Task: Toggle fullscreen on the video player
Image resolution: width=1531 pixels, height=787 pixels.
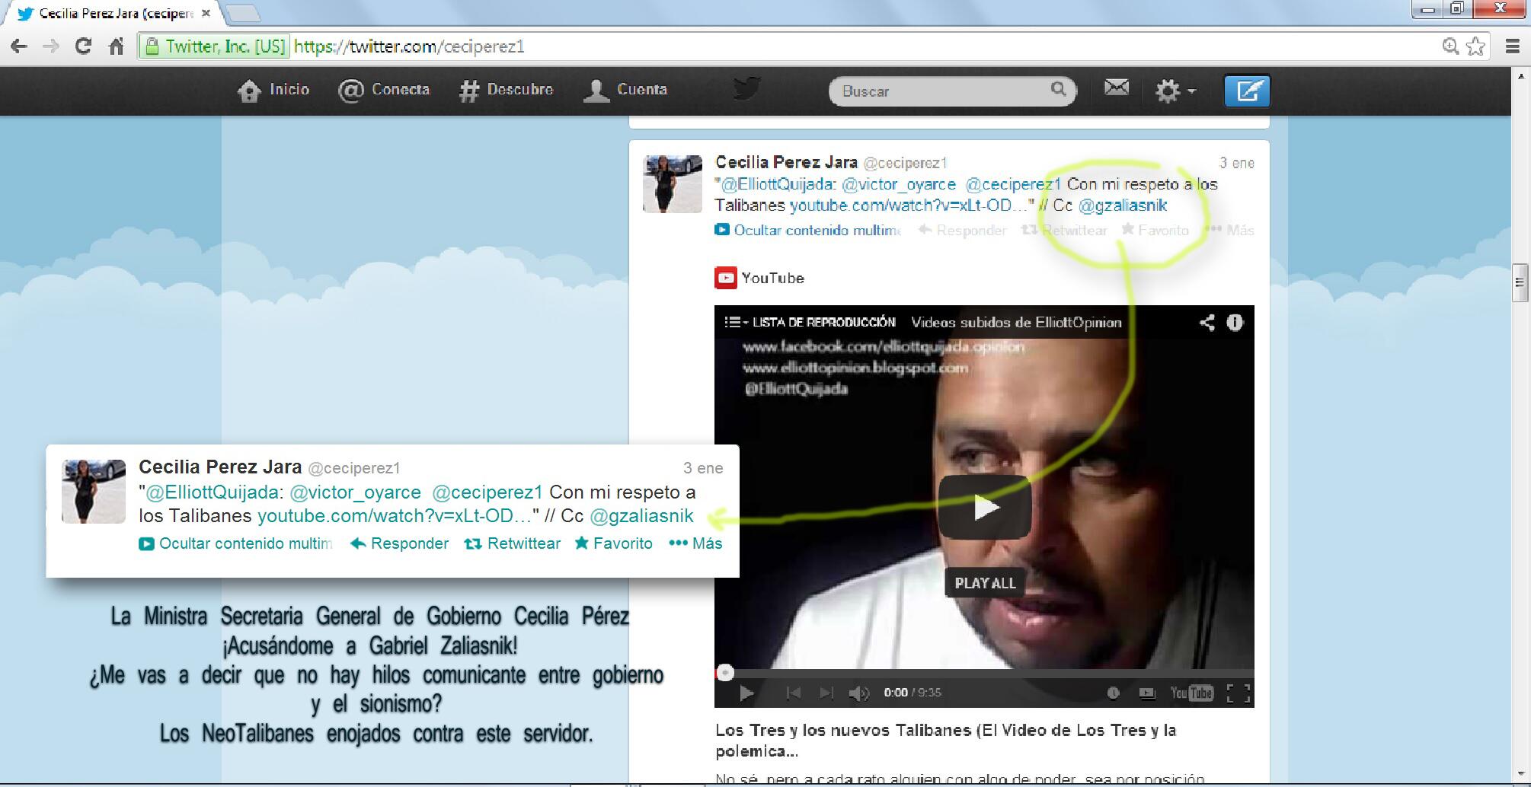Action: coord(1239,693)
